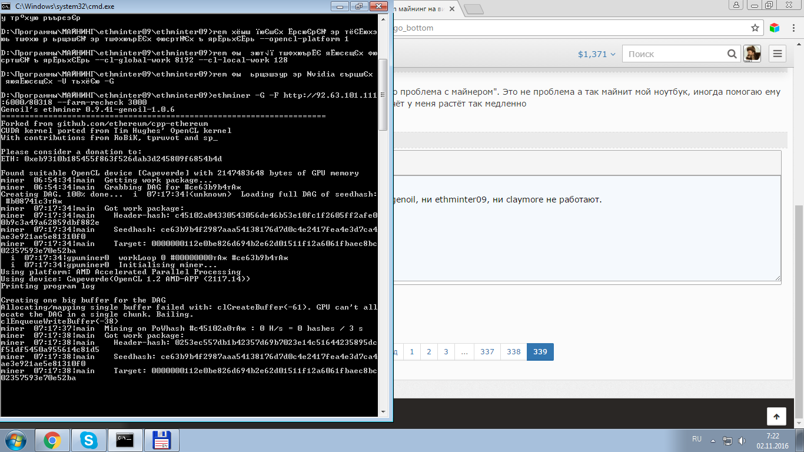Open Skype from the taskbar
This screenshot has height=452, width=804.
89,440
